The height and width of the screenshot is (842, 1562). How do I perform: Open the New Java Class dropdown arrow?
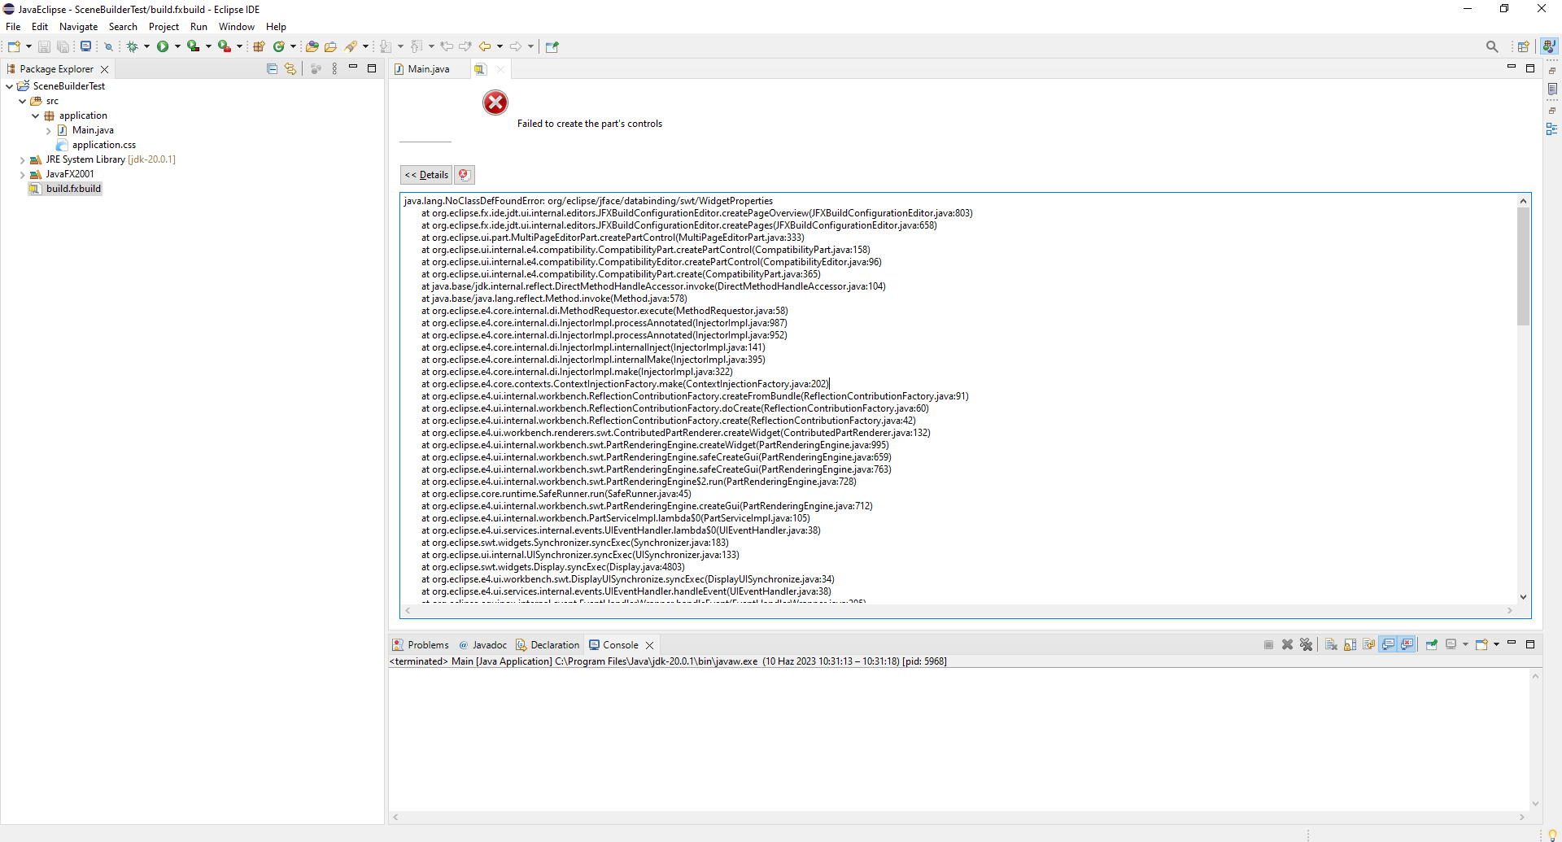[x=294, y=46]
